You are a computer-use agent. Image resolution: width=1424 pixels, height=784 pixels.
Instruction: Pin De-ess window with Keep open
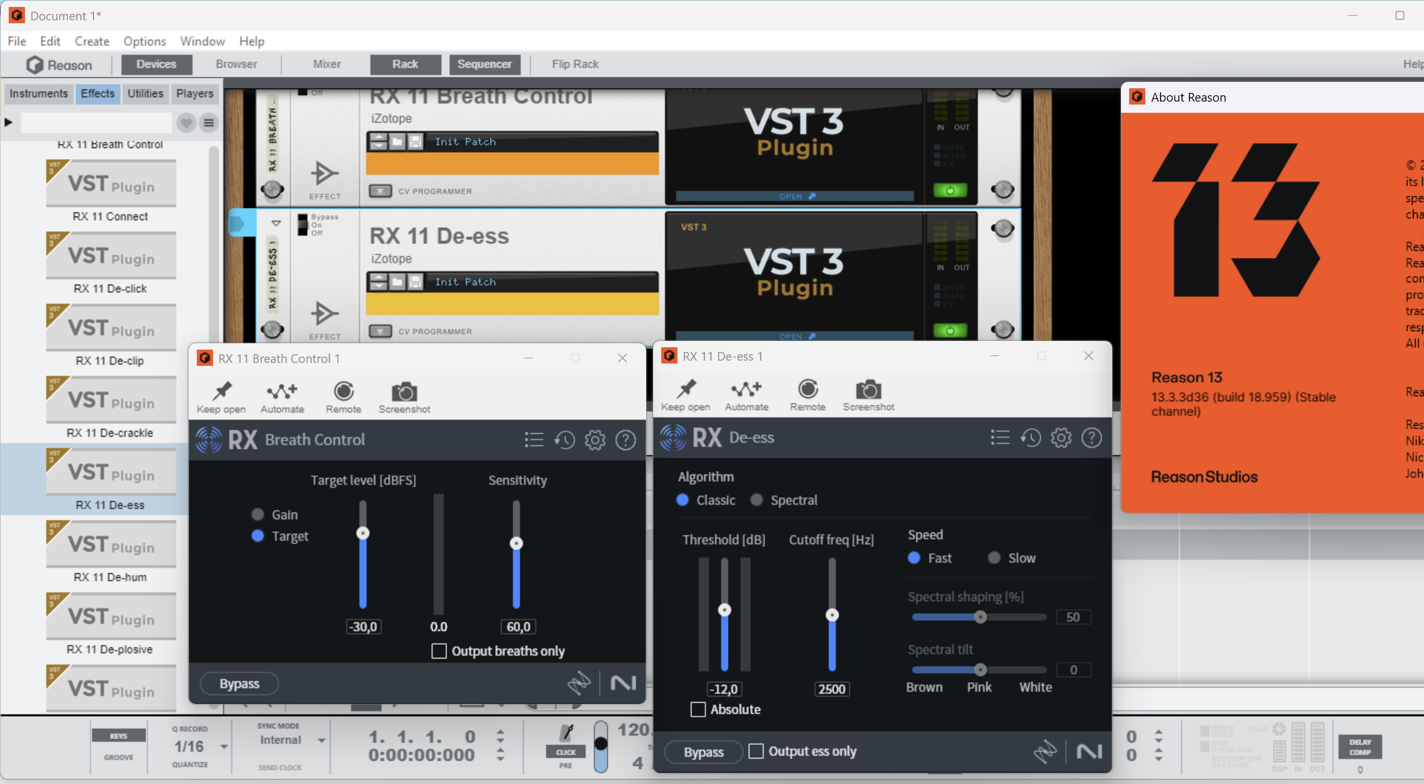[686, 390]
